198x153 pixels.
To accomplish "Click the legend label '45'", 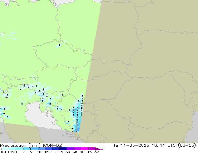I will (x=89, y=152).
